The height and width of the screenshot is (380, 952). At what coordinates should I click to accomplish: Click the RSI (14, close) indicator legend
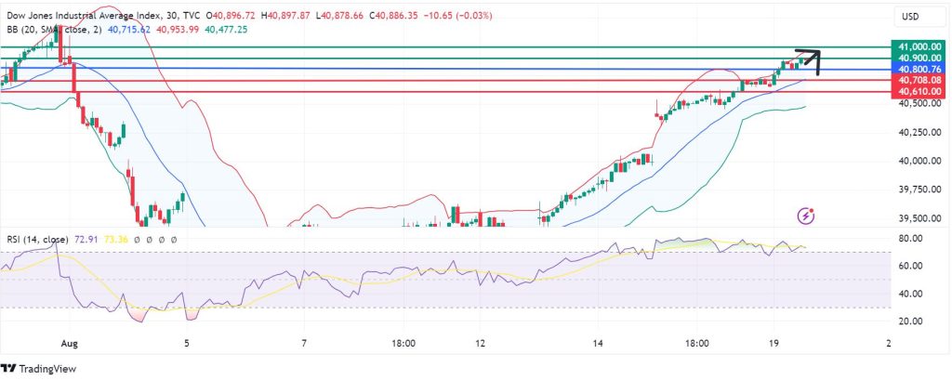point(36,240)
